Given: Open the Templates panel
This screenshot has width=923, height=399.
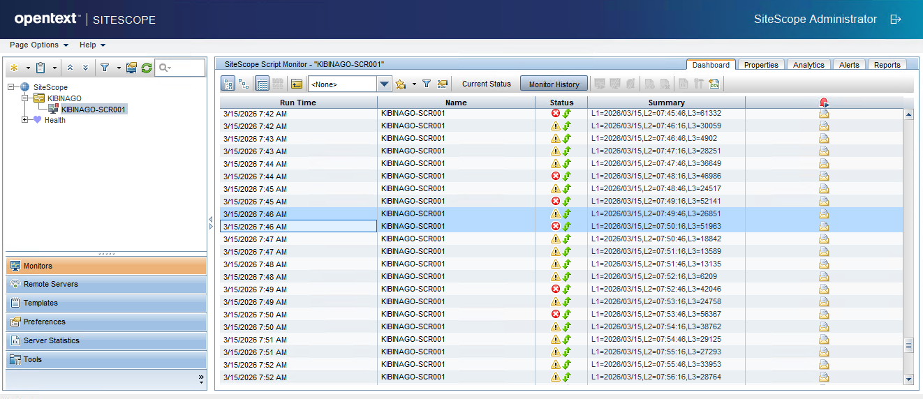Looking at the screenshot, I should pos(105,303).
